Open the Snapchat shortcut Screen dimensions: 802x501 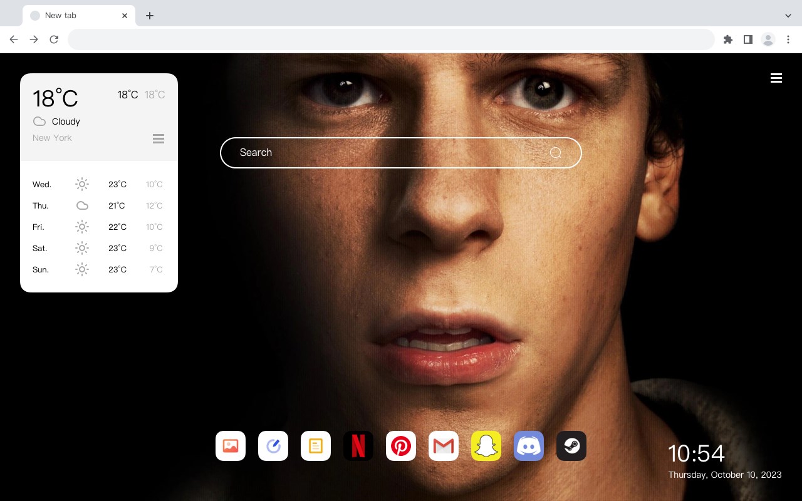(486, 446)
